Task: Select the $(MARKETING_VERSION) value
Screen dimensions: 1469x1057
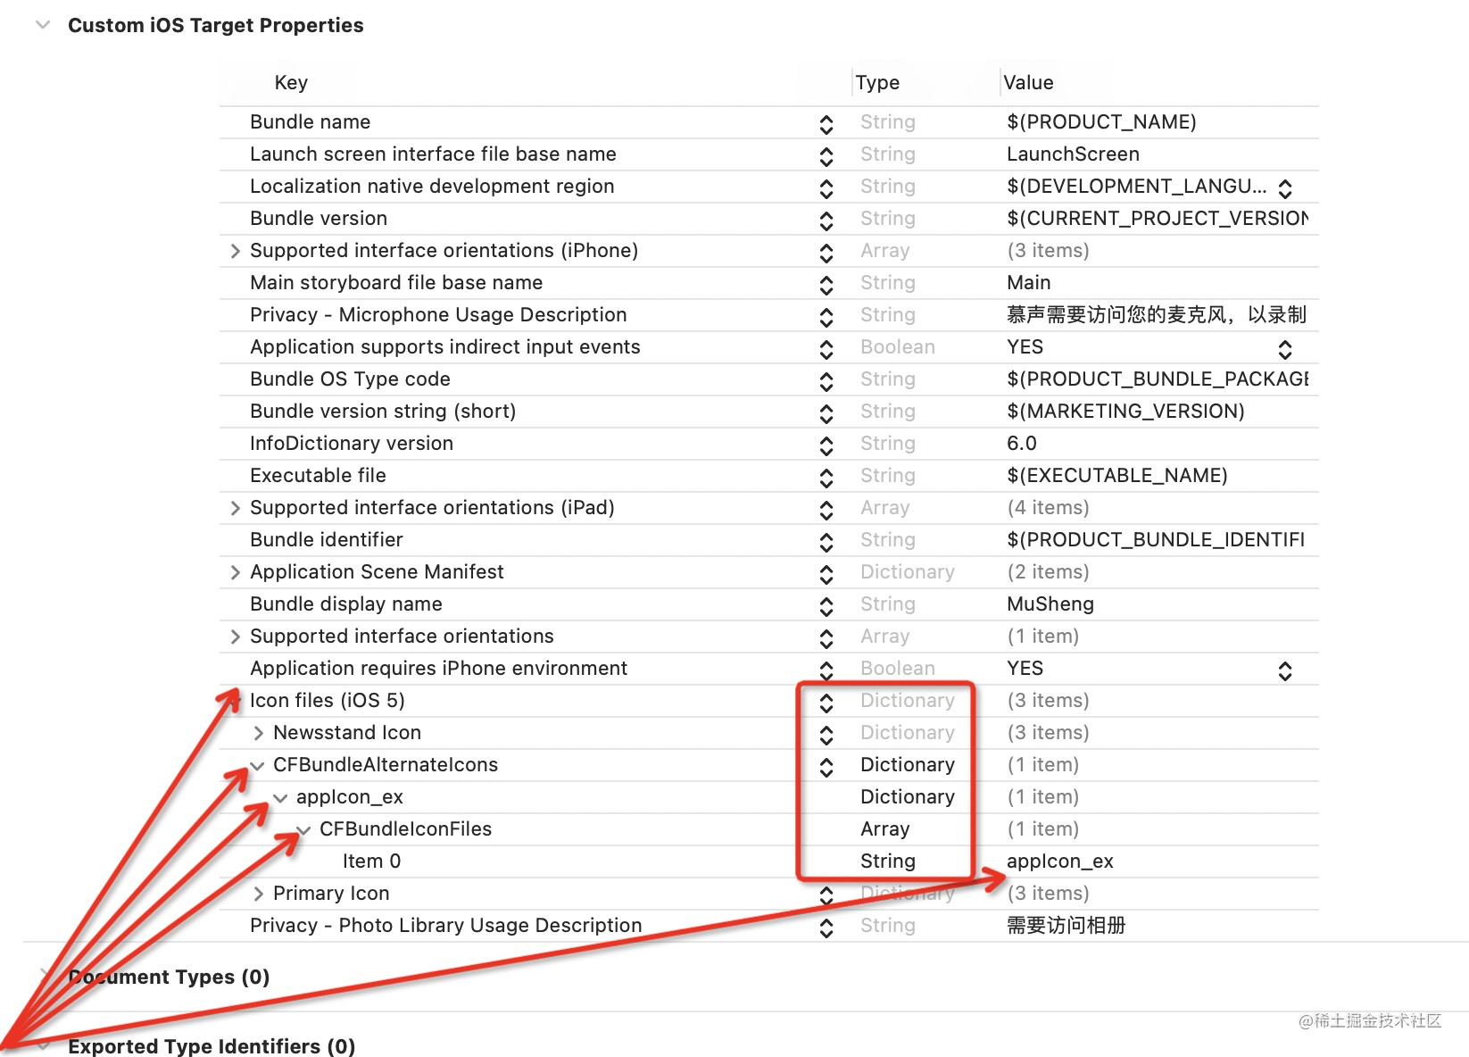Action: tap(1125, 412)
